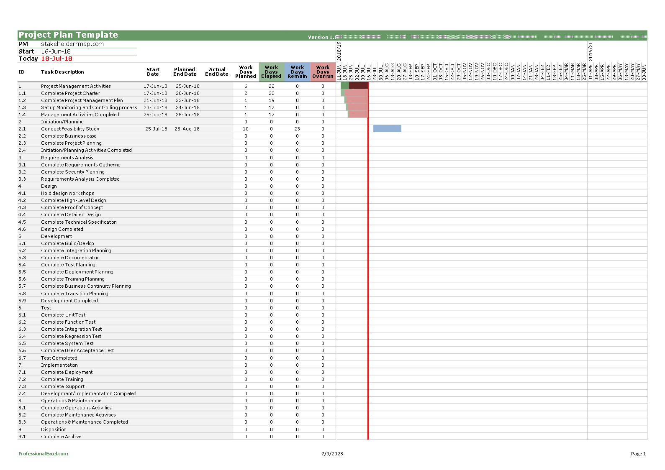Select the Complete Business case task
Screen dimensions: 665x470
(69, 136)
